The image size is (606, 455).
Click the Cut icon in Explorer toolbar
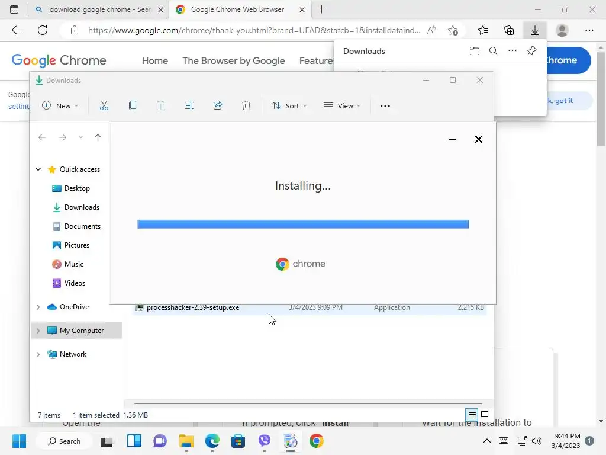104,105
